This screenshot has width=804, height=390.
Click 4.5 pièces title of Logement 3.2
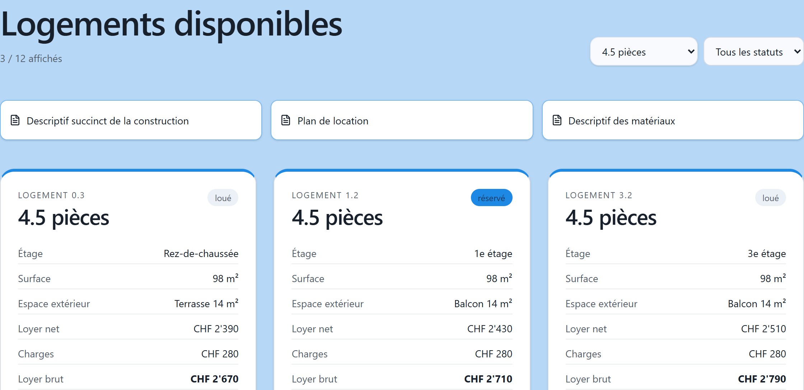pyautogui.click(x=611, y=218)
